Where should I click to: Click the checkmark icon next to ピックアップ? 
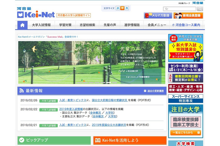pyautogui.click(x=22, y=140)
